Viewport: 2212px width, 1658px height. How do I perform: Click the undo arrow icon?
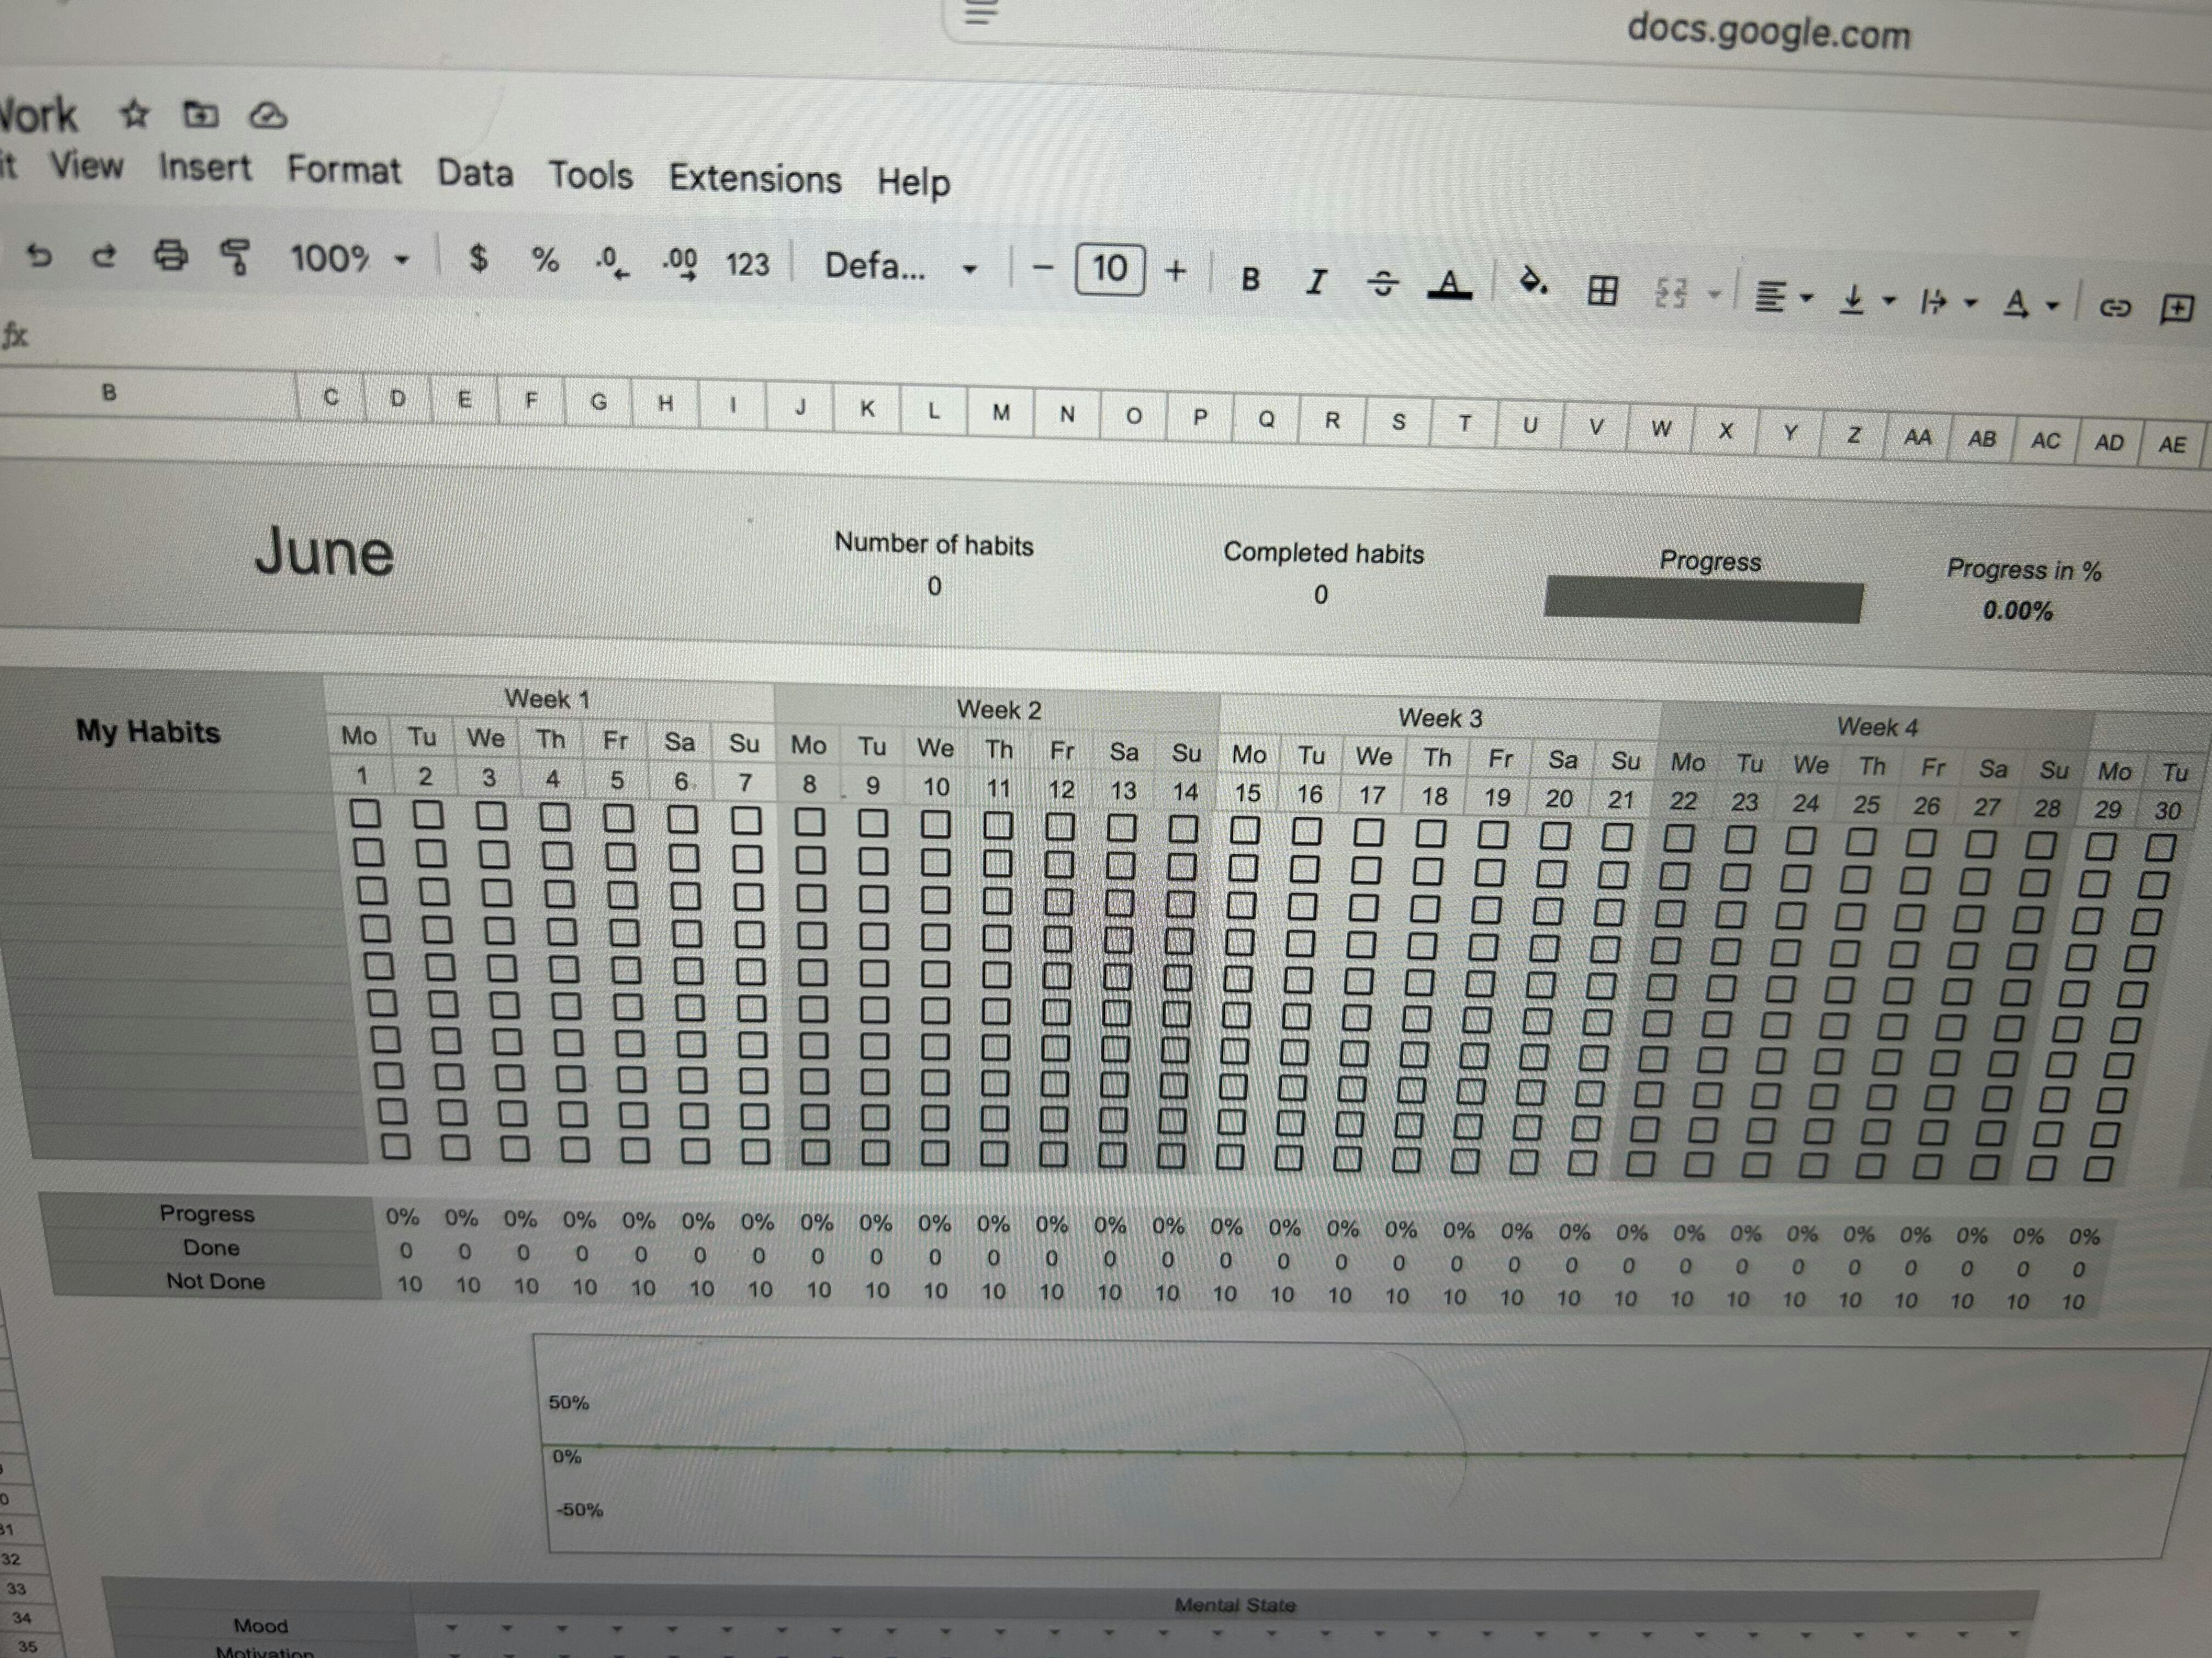click(39, 256)
